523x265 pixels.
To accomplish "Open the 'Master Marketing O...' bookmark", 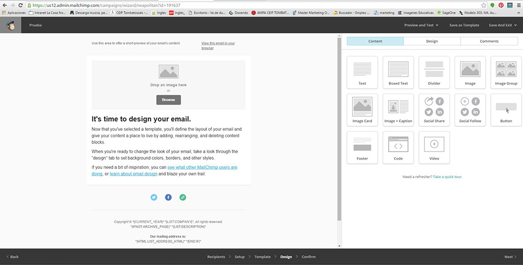I will coord(311,13).
